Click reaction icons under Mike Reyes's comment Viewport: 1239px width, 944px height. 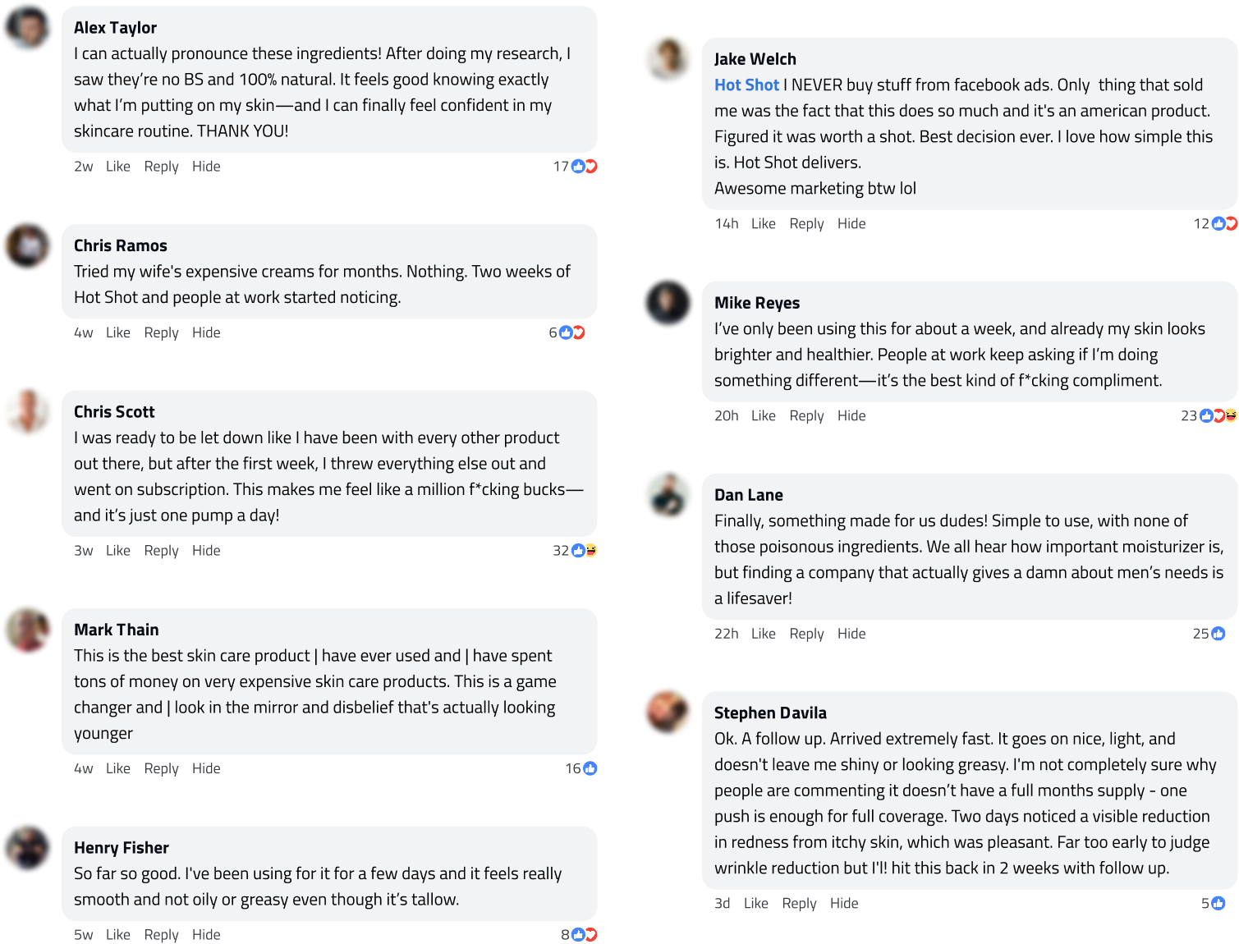click(1218, 416)
